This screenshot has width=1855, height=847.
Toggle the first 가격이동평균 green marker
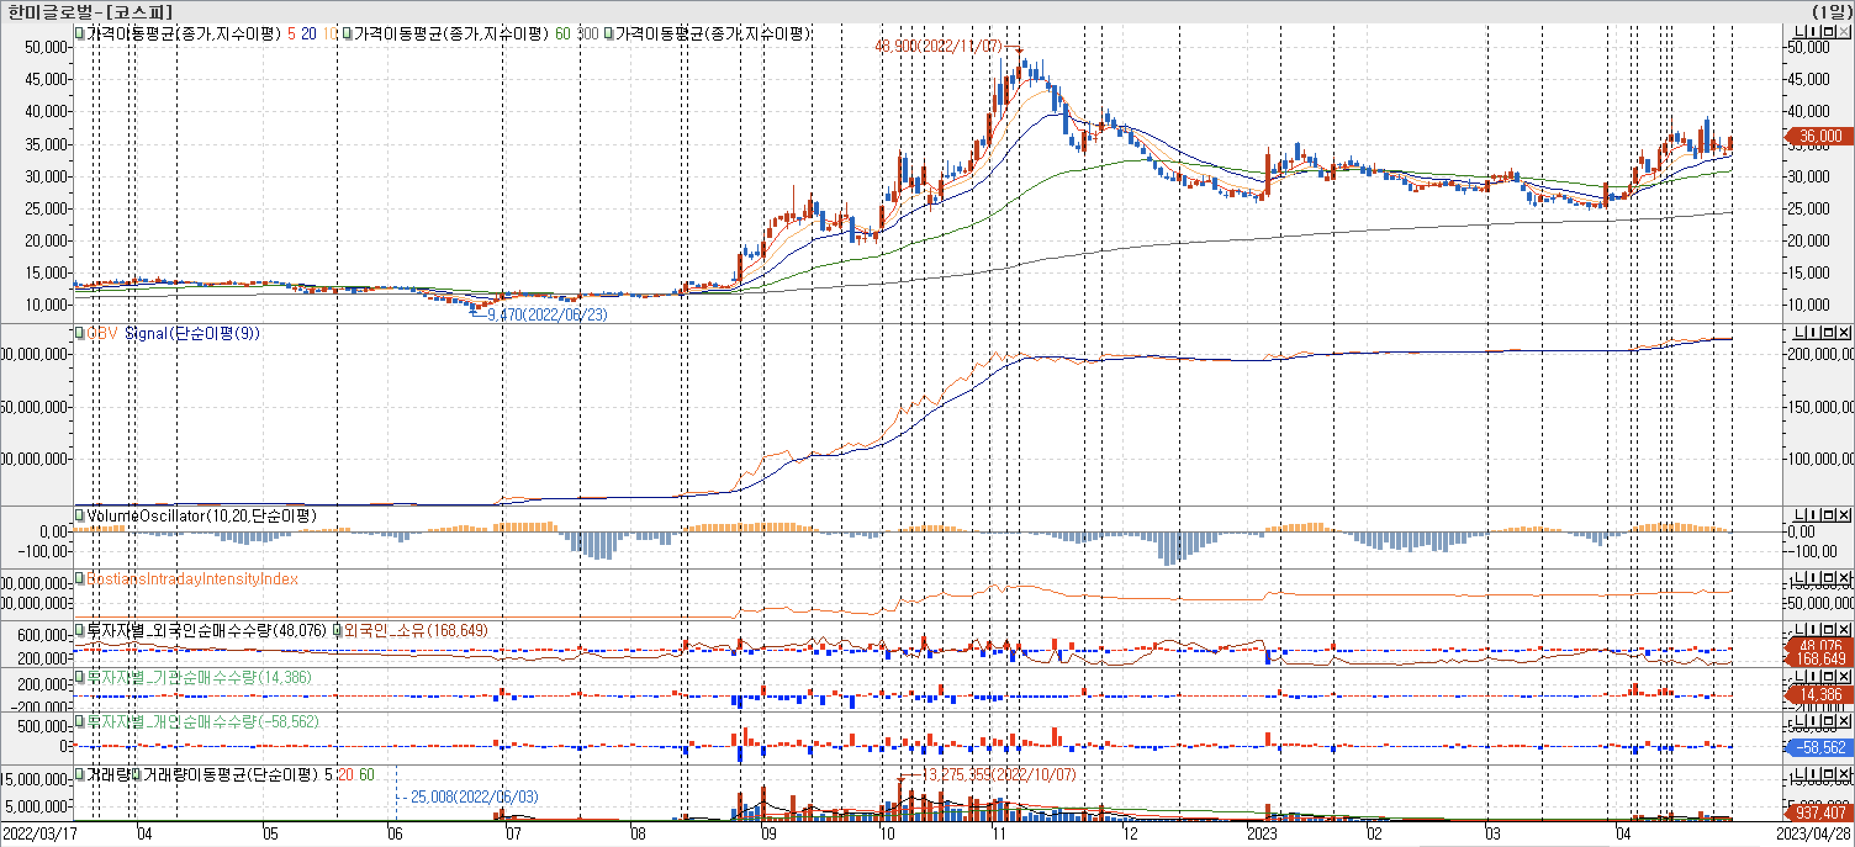point(80,33)
